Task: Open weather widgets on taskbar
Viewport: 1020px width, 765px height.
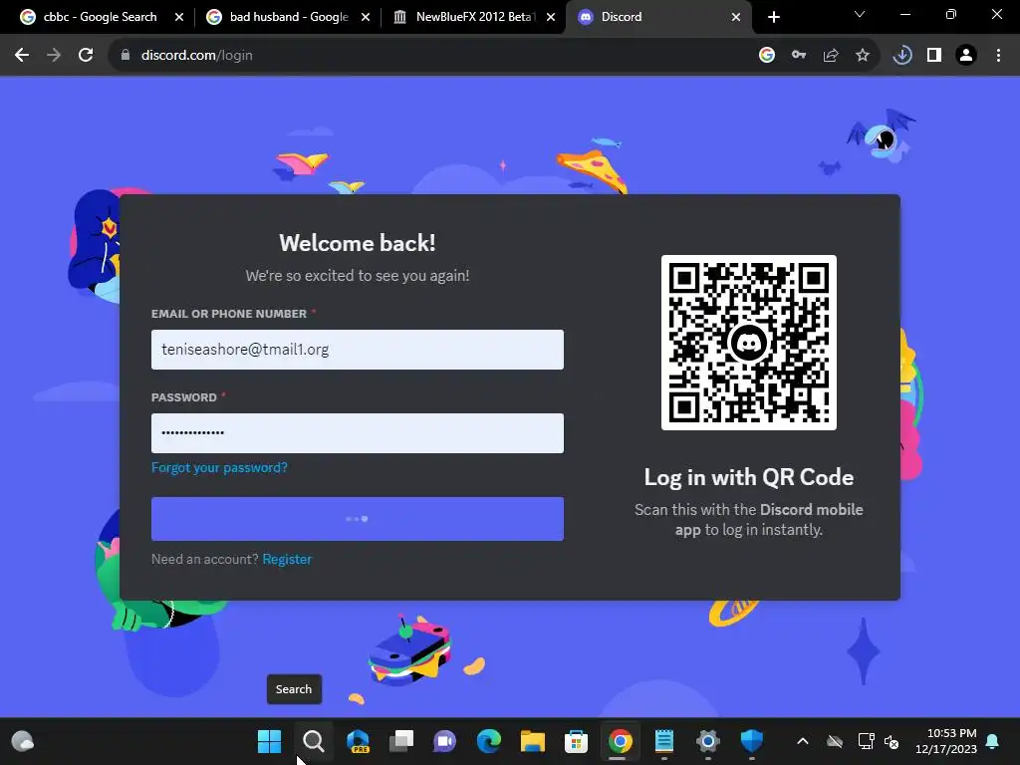Action: [23, 741]
